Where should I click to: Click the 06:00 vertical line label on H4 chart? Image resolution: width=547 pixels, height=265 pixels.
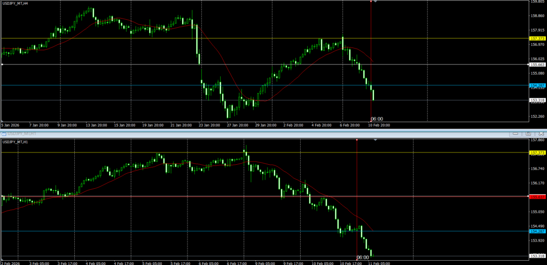377,119
